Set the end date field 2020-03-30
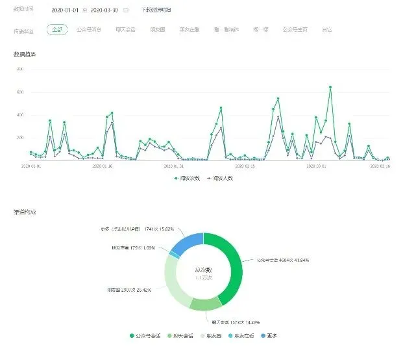The image size is (403, 356). click(x=104, y=10)
